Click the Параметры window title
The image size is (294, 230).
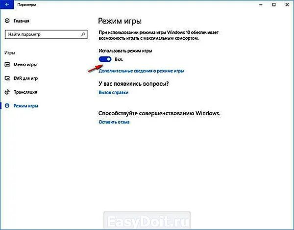pyautogui.click(x=26, y=4)
